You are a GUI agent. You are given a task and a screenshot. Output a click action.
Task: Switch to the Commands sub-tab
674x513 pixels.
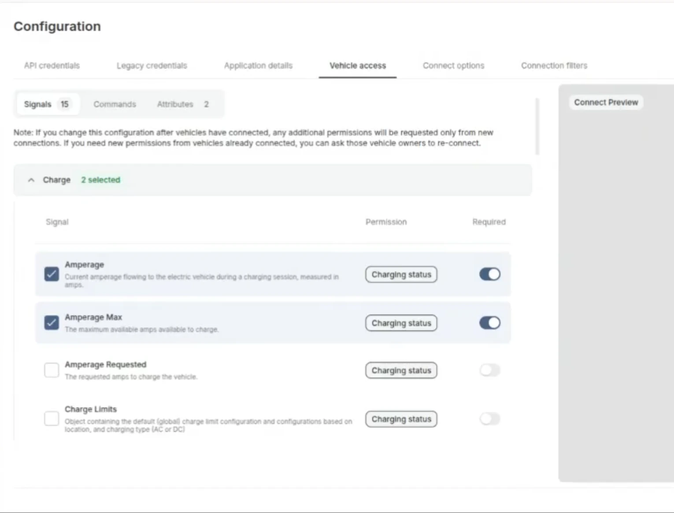click(x=115, y=104)
